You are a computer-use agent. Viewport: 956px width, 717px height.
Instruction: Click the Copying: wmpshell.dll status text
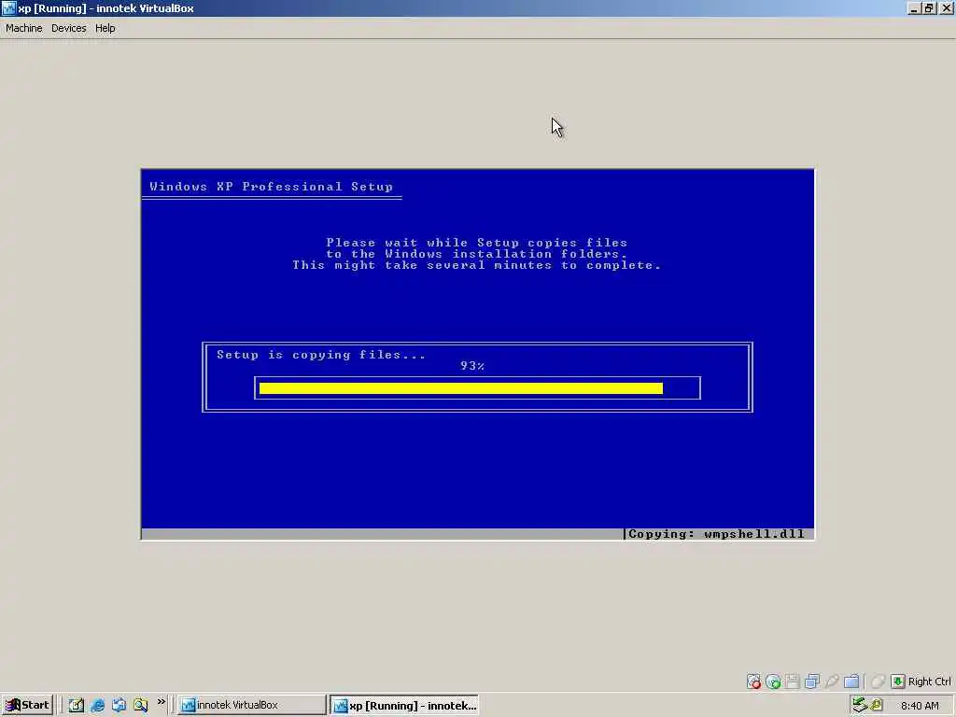point(716,534)
